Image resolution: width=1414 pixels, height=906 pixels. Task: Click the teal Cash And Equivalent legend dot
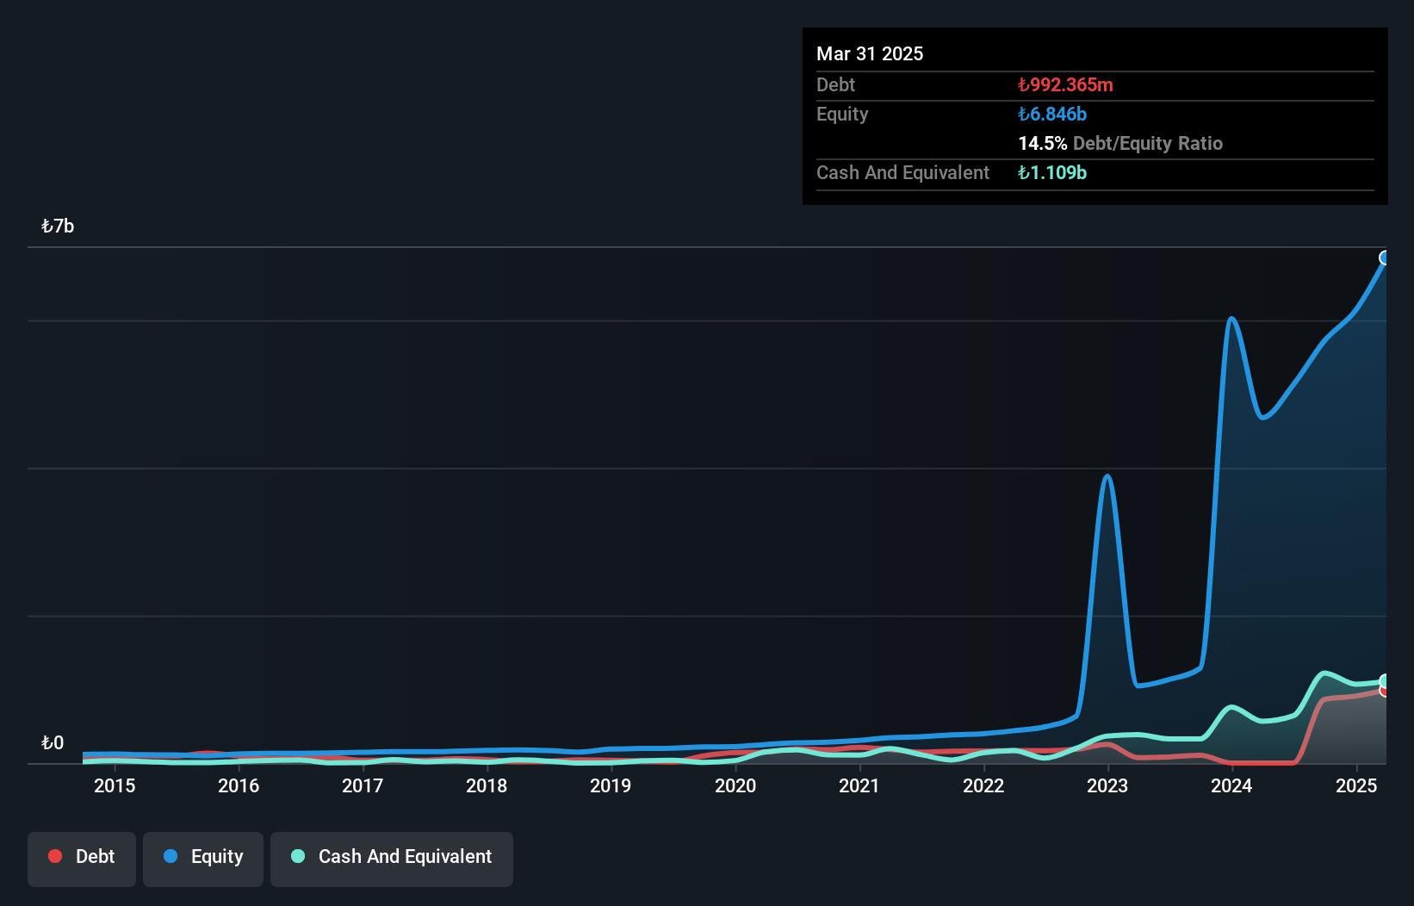298,856
